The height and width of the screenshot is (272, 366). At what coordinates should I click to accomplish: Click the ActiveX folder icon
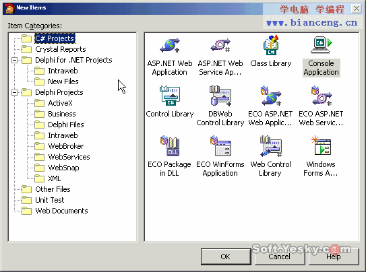point(40,103)
